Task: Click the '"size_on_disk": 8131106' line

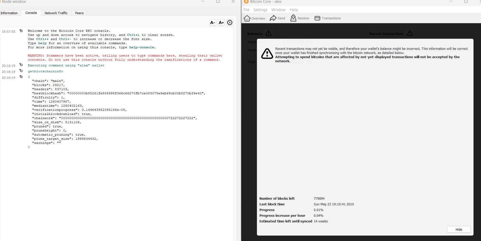Action: (x=57, y=122)
